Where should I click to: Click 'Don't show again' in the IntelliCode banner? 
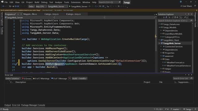68,10
